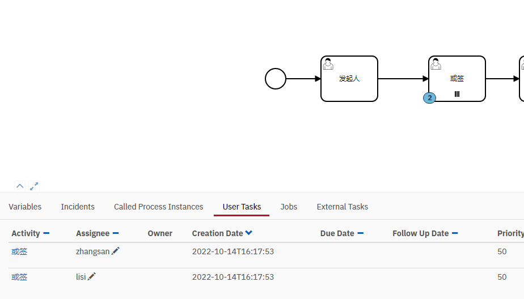Open the Called Process Instances tab

coord(158,207)
